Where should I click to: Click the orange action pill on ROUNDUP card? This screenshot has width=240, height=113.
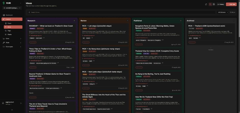click(x=33, y=42)
